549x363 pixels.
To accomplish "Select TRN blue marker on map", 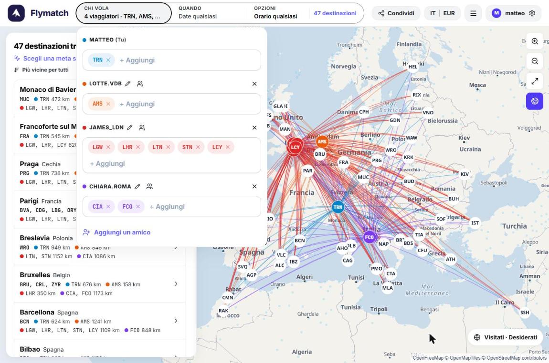I will click(x=338, y=207).
